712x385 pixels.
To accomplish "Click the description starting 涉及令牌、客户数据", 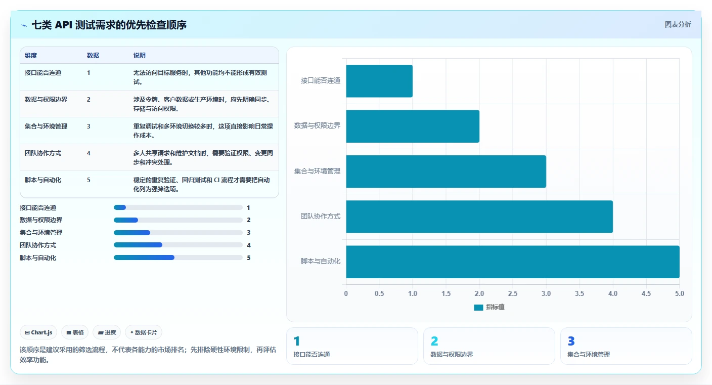I will point(203,104).
